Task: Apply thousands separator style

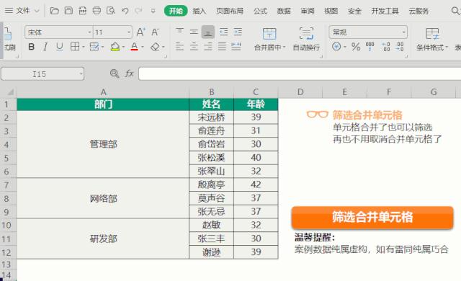Action: click(x=370, y=46)
